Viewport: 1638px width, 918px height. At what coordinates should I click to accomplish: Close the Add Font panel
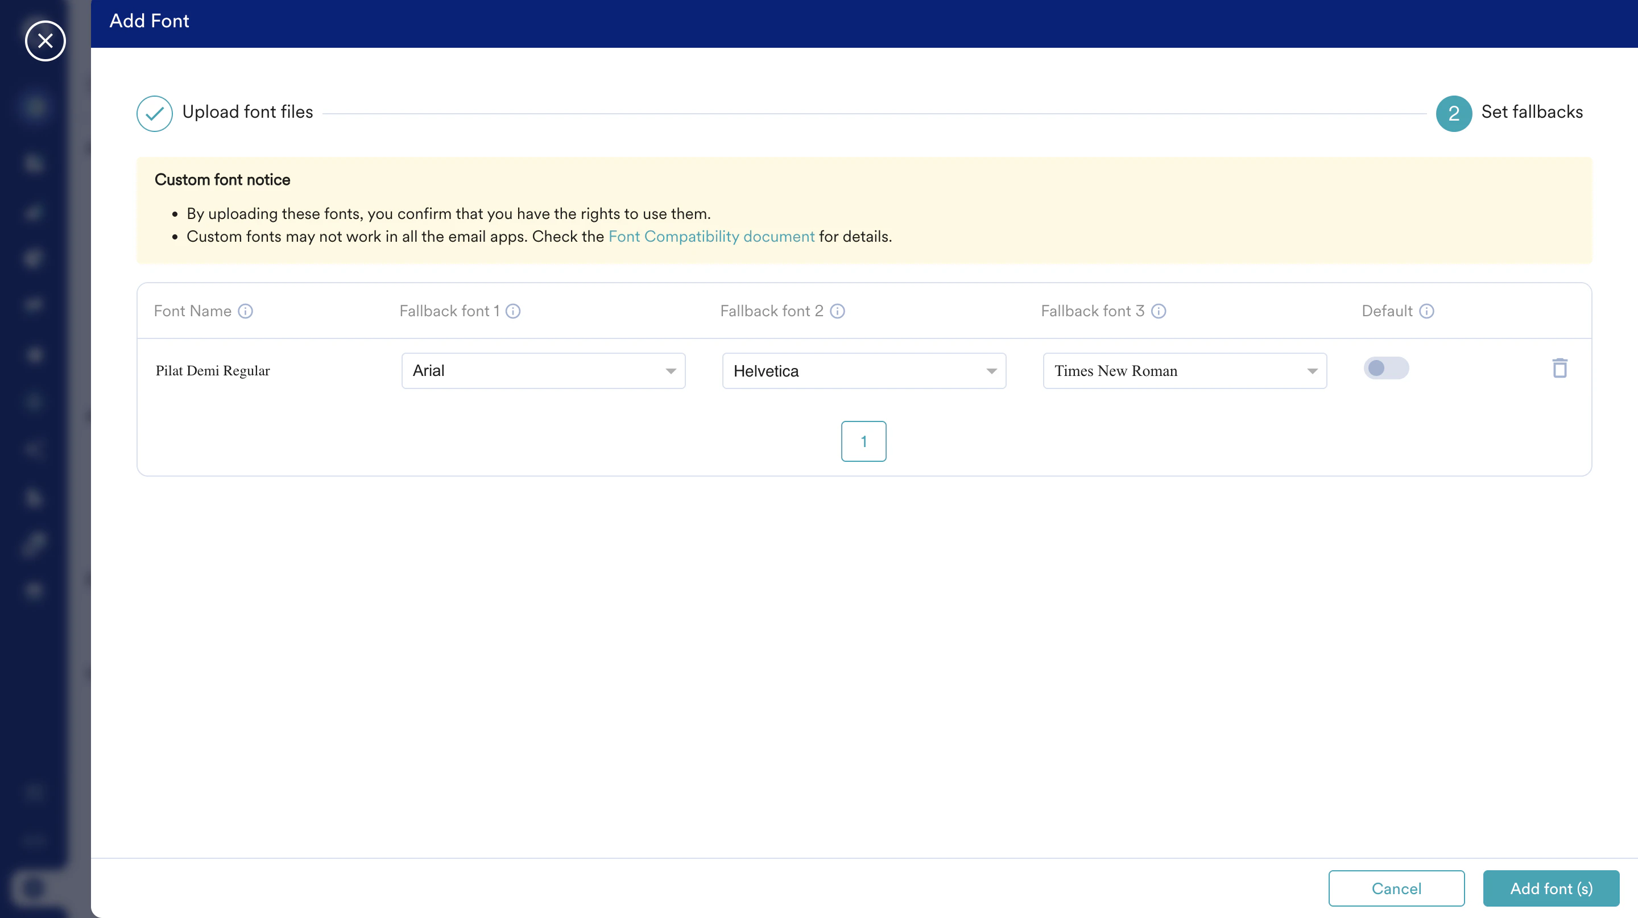tap(45, 42)
